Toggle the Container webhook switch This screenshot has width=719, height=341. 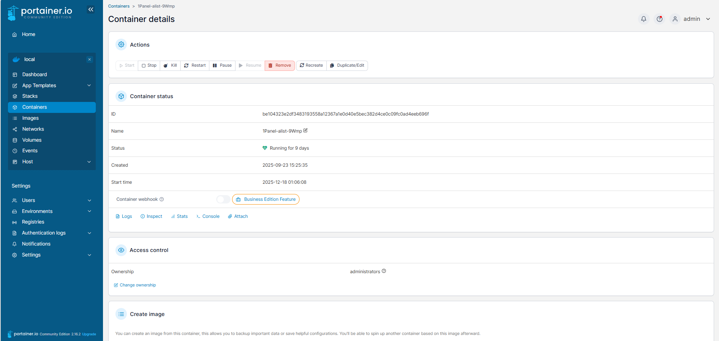click(x=223, y=199)
